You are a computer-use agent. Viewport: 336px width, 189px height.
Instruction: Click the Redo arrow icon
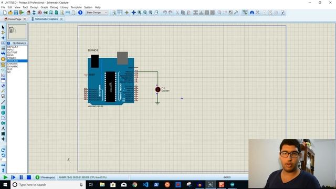point(170,13)
